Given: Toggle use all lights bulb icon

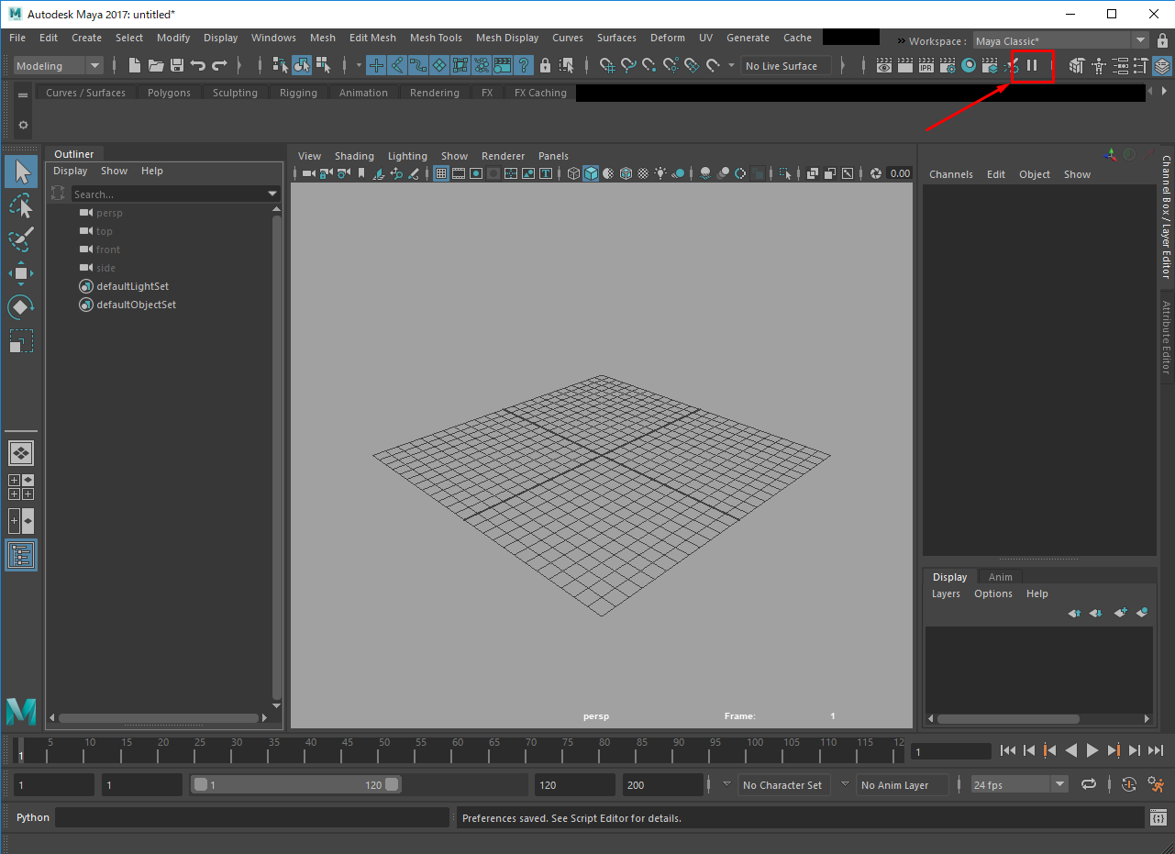Looking at the screenshot, I should [660, 173].
